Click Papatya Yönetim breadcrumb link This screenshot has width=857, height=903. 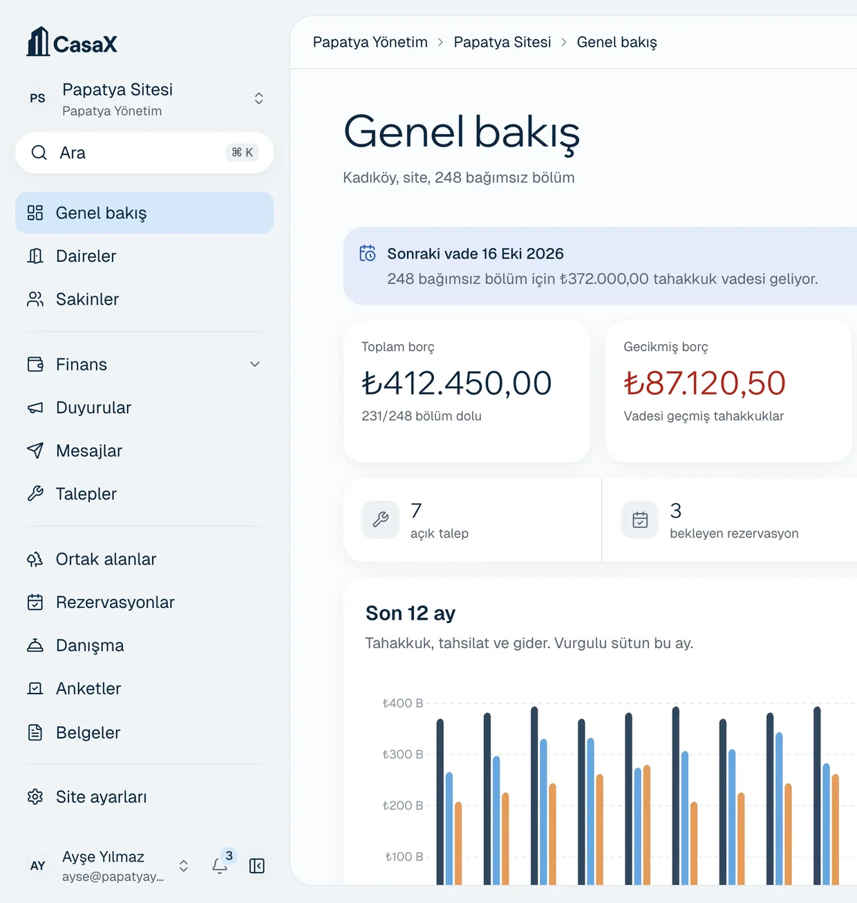370,42
